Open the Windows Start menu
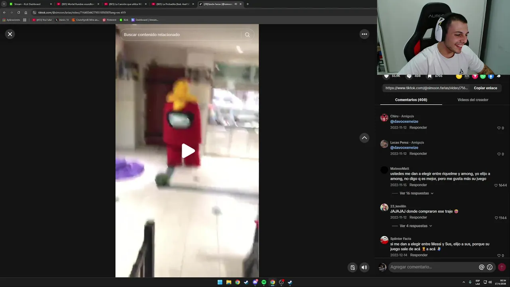The width and height of the screenshot is (510, 287). coord(220,282)
